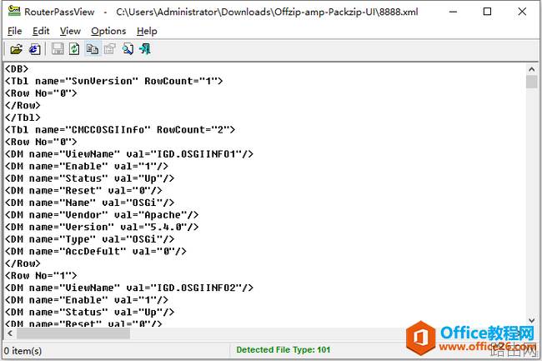Open the View menu

click(70, 31)
